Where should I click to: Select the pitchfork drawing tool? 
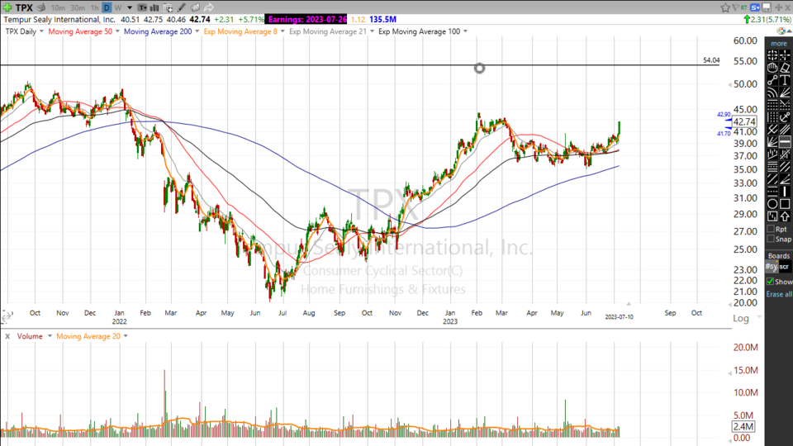[x=772, y=130]
